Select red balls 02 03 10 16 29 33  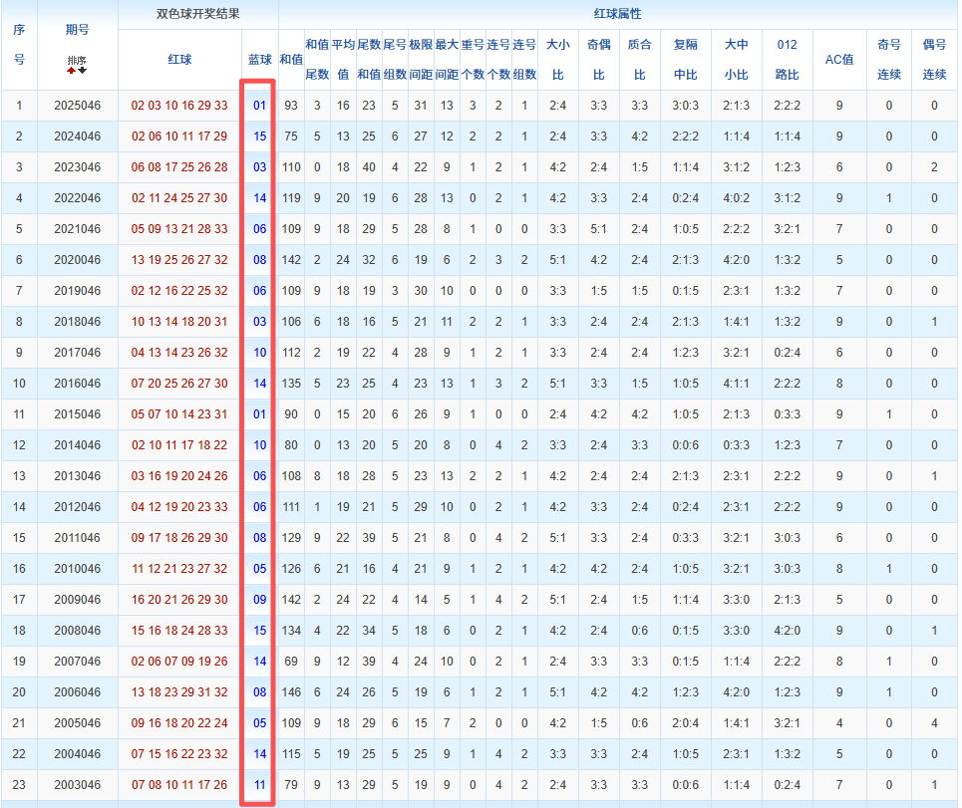(179, 106)
